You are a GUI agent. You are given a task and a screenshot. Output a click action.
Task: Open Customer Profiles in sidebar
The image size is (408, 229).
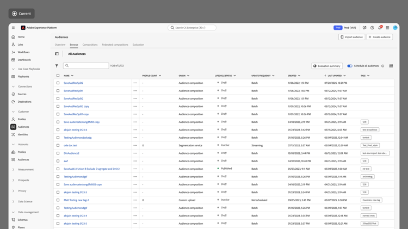(22, 119)
